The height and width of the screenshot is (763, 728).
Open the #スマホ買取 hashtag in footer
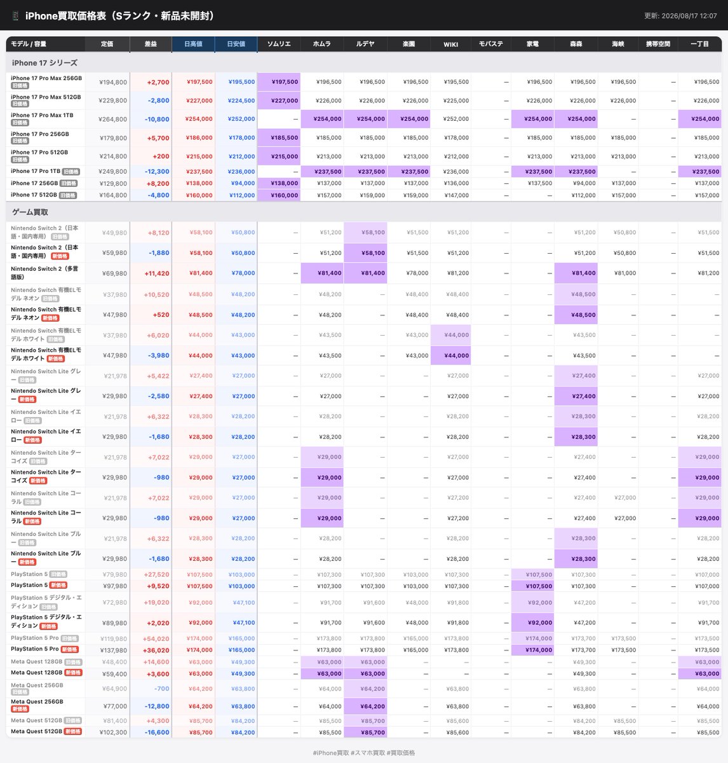367,753
